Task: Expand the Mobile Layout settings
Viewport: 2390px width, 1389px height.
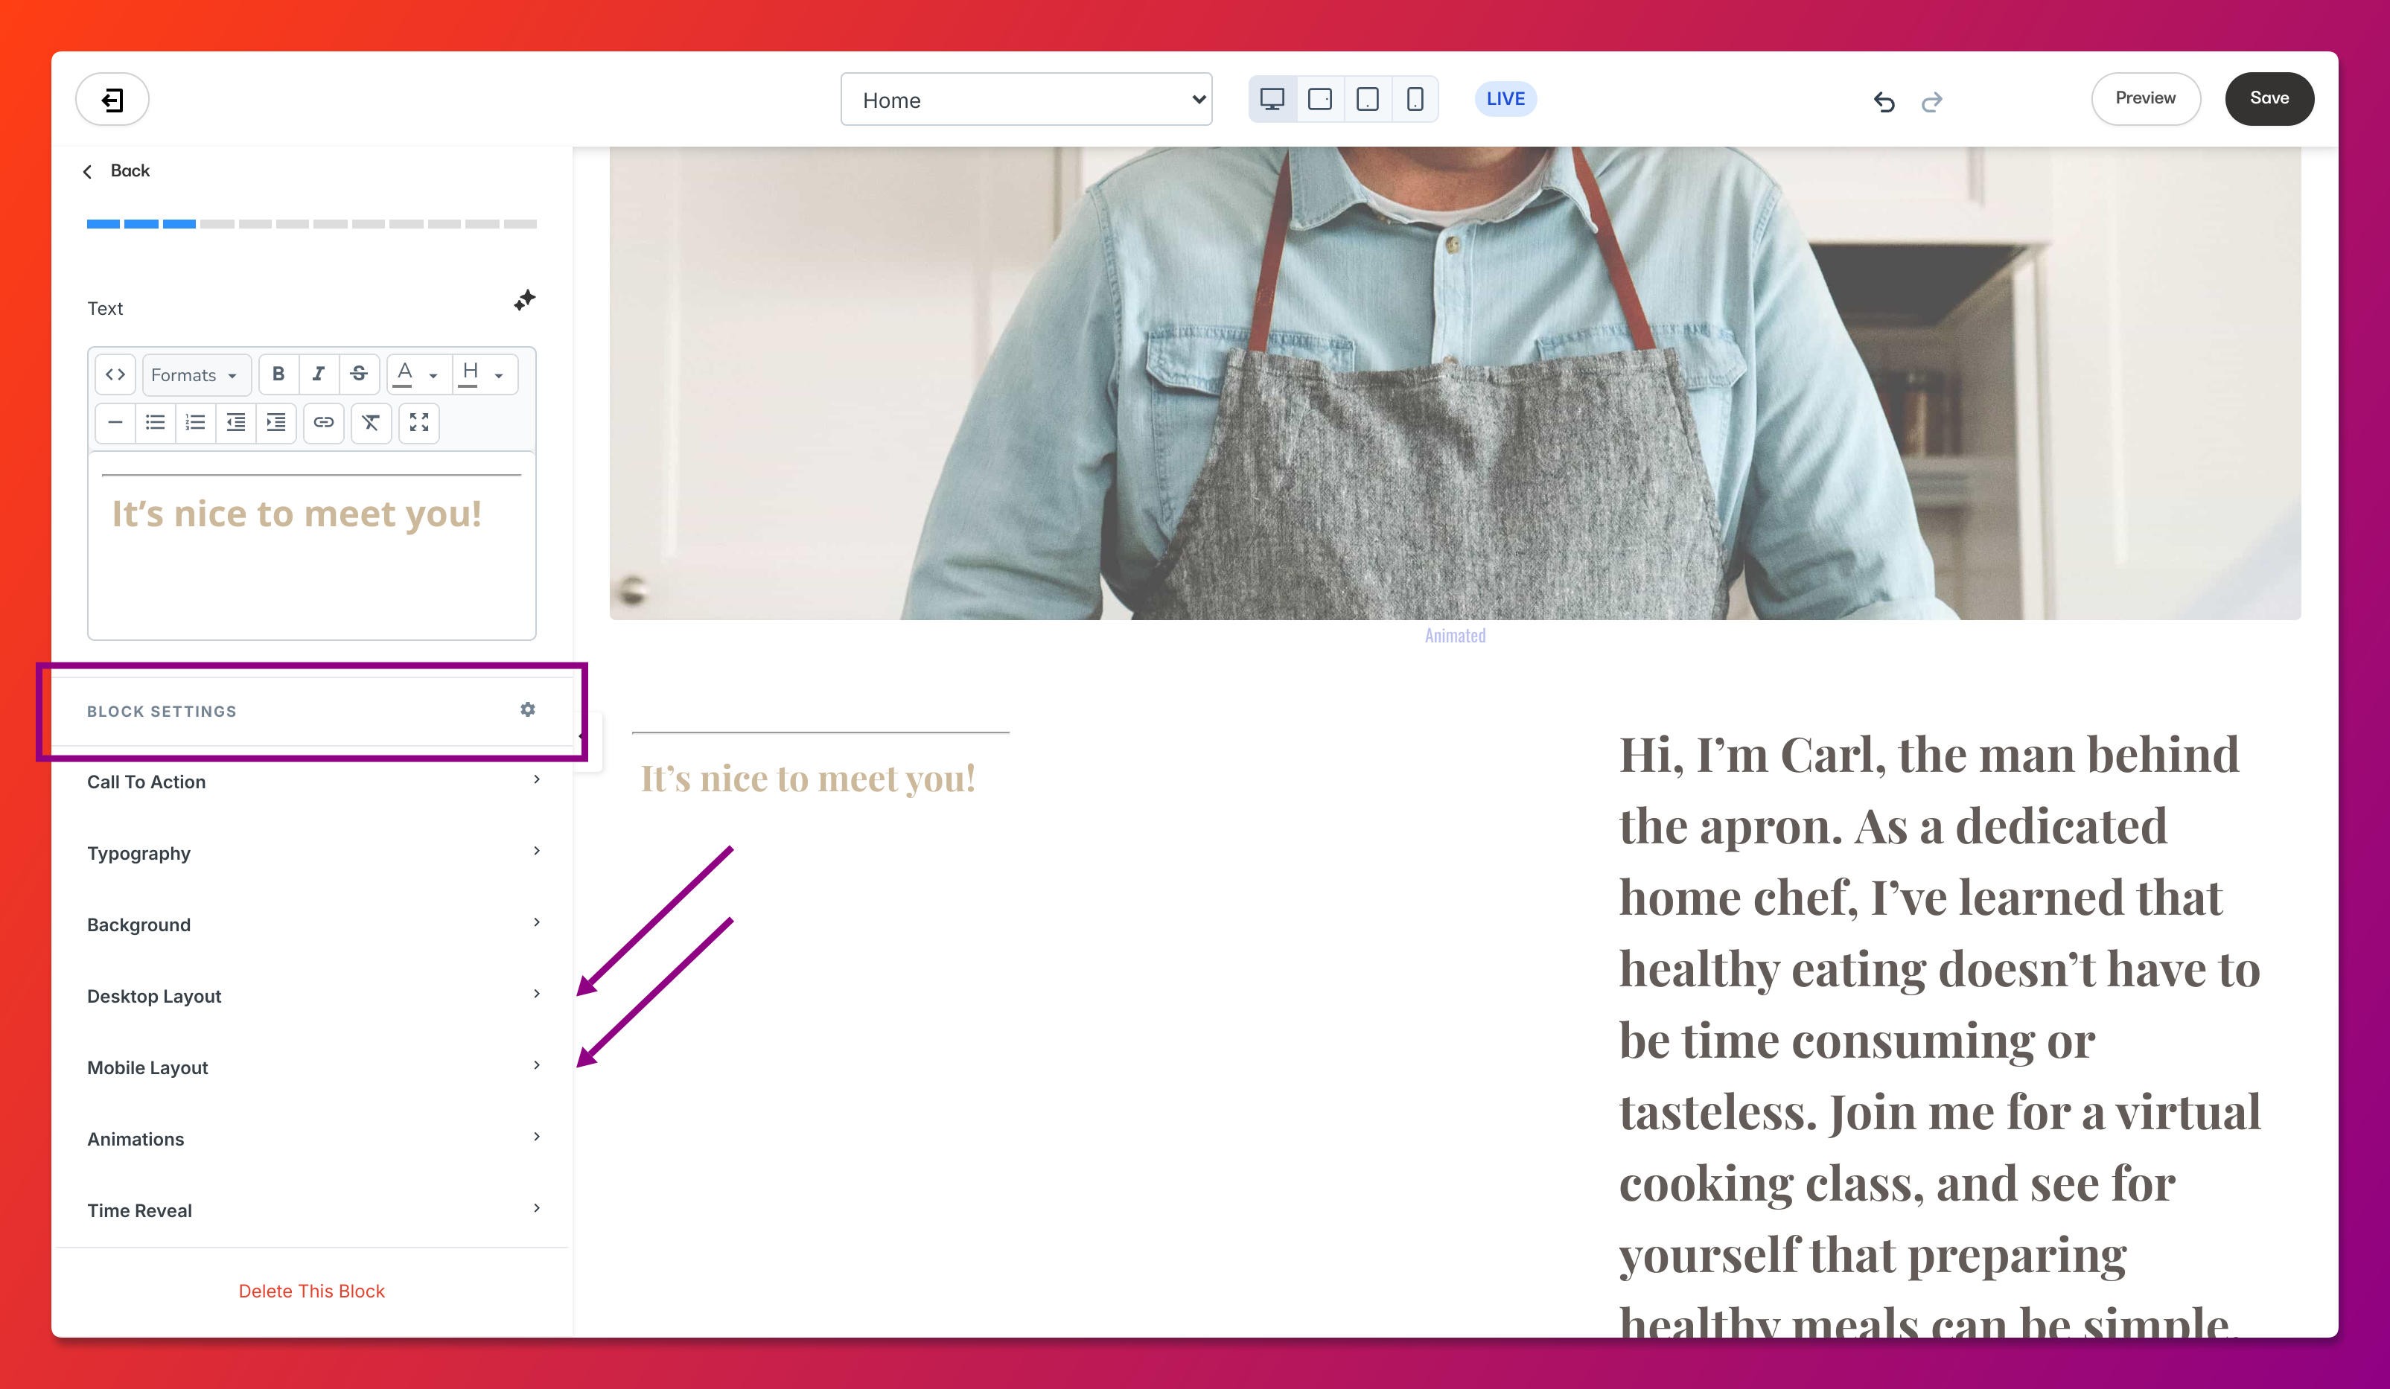Action: tap(313, 1067)
